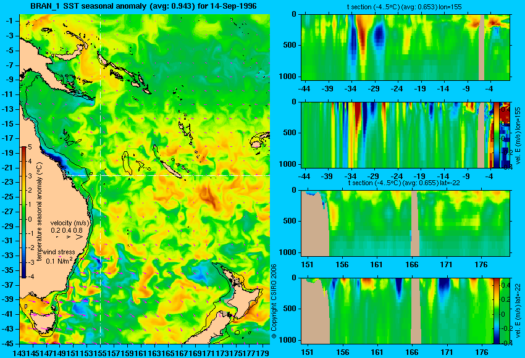Image resolution: width=525 pixels, height=358 pixels.
Task: Click 176 under the lat=-22 velocity section
Action: click(482, 352)
